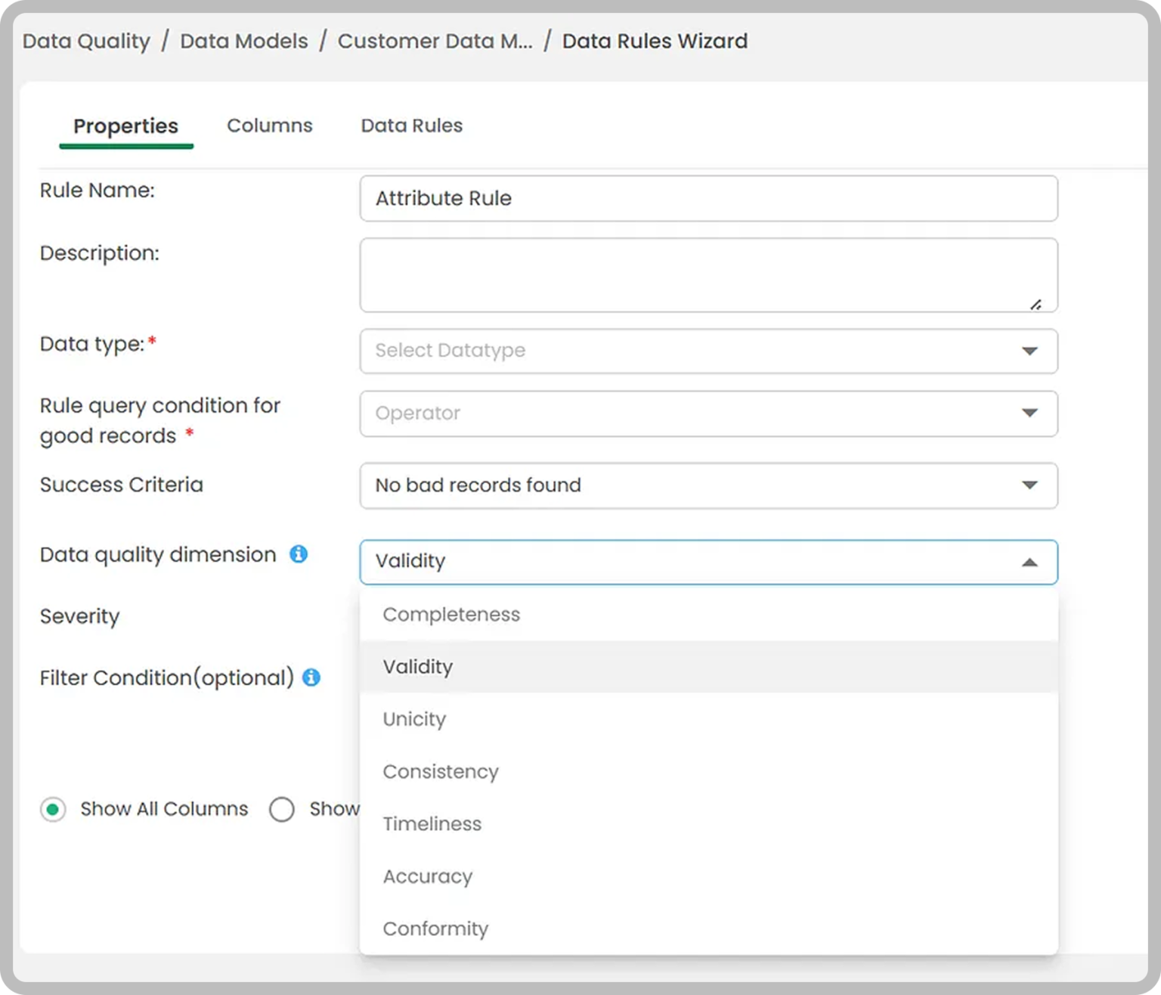1161x995 pixels.
Task: Choose Validity from the dimension list
Action: 709,667
